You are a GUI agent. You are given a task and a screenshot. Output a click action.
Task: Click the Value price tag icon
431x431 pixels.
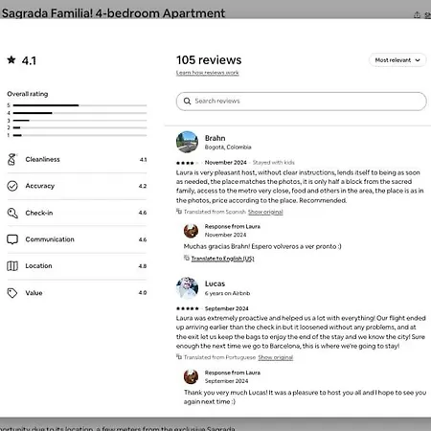pyautogui.click(x=12, y=293)
